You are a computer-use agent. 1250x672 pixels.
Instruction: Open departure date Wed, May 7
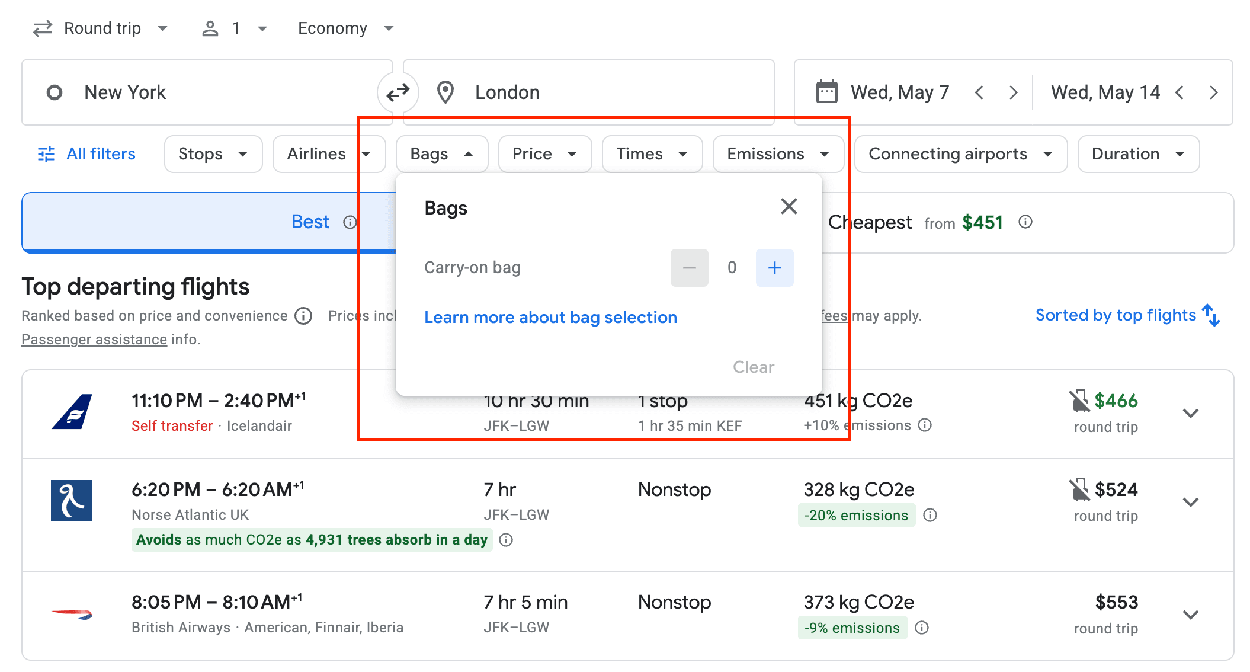(900, 92)
